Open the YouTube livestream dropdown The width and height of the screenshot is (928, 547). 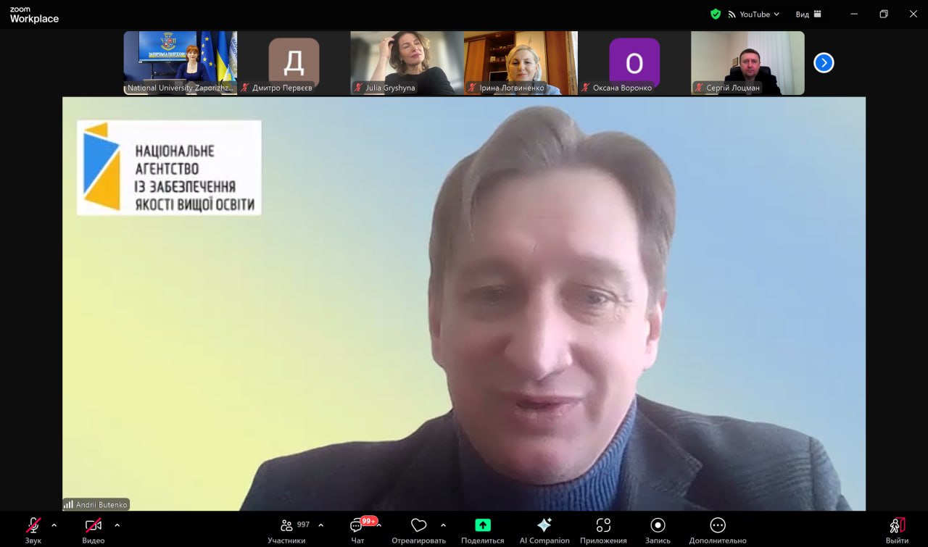click(x=754, y=14)
